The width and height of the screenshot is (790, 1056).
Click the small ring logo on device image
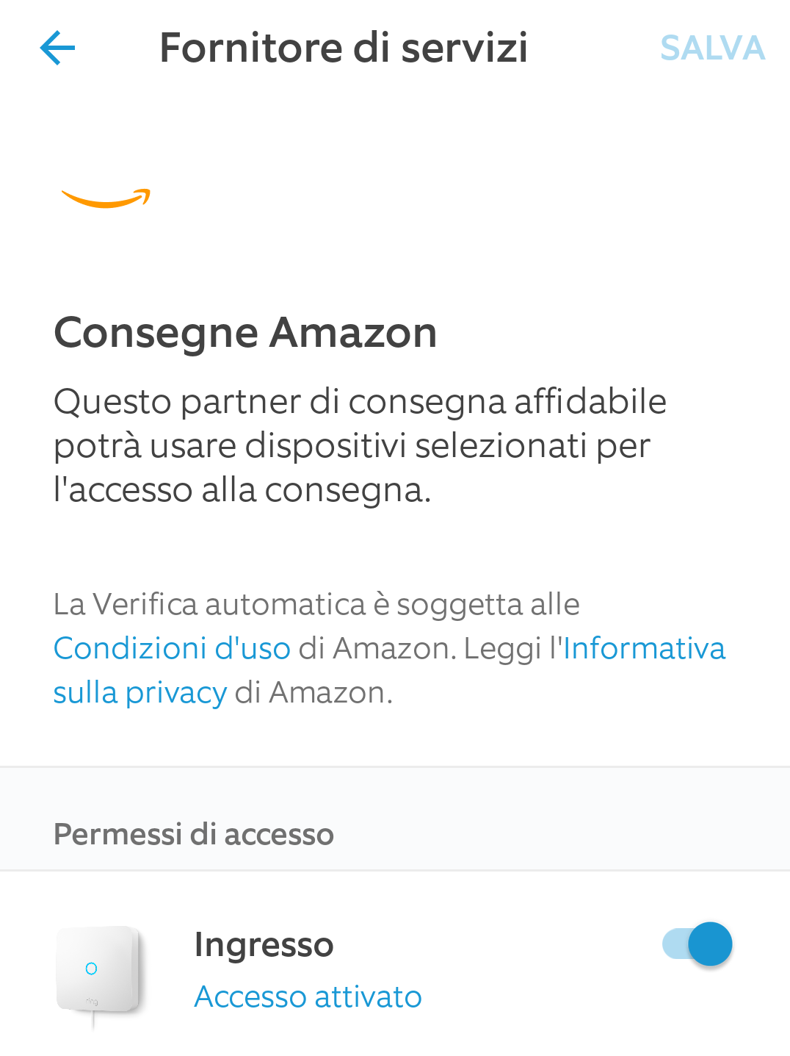click(x=92, y=1002)
